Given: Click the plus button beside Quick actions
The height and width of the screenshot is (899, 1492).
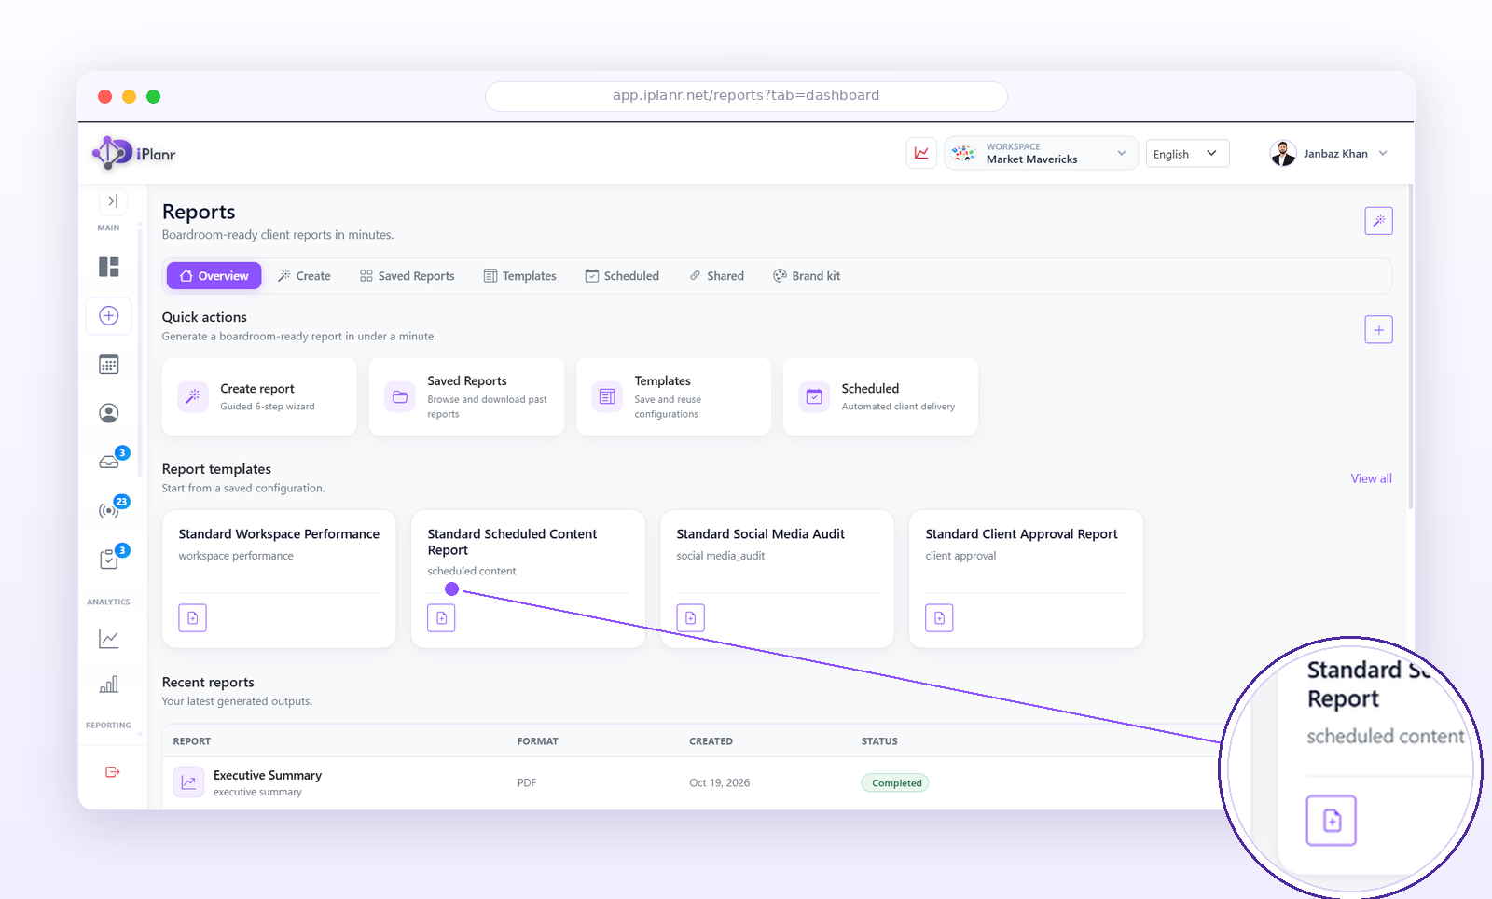Looking at the screenshot, I should pos(1378,329).
